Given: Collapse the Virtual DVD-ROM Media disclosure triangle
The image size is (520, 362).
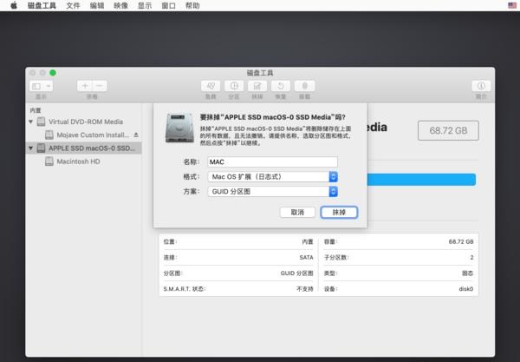Looking at the screenshot, I should click(31, 122).
